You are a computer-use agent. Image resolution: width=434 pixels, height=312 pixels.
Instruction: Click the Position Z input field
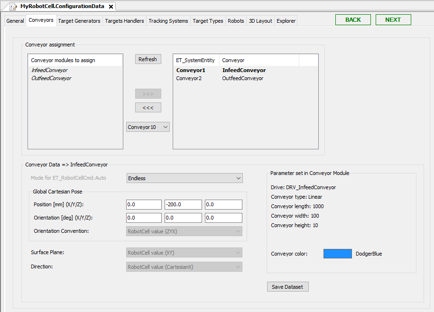coord(223,204)
